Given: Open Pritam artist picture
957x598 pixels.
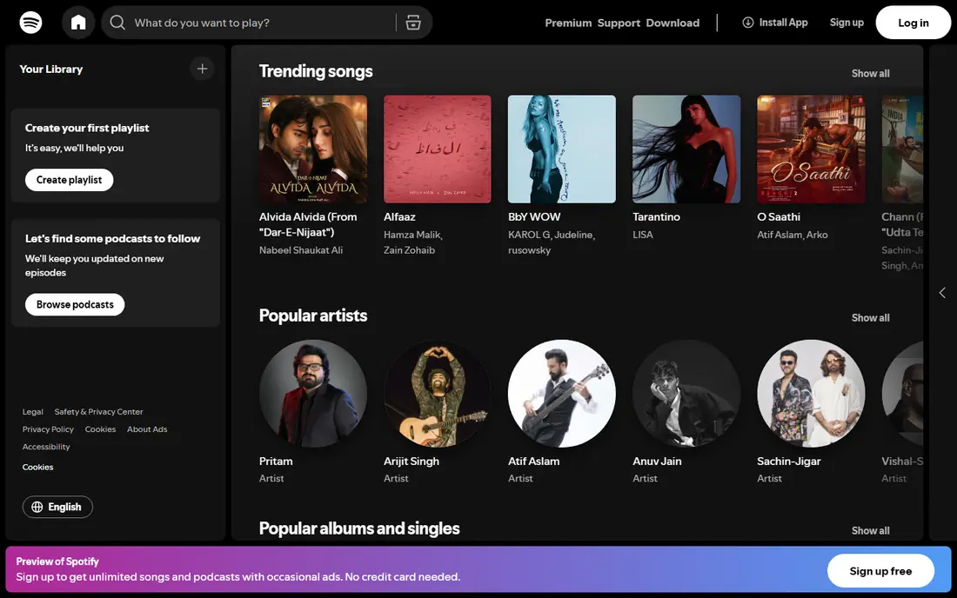Looking at the screenshot, I should (313, 393).
